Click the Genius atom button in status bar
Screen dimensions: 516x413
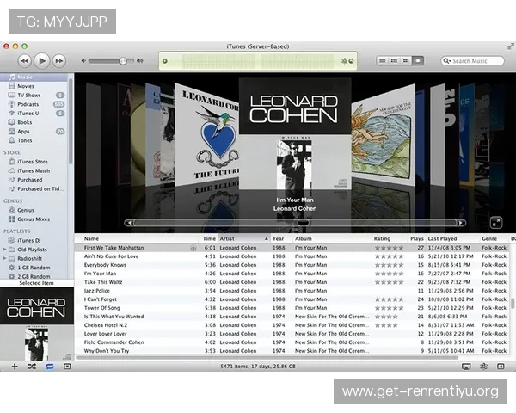click(x=483, y=367)
